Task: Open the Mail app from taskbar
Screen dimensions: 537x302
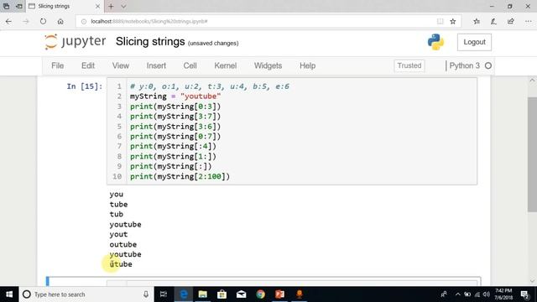Action: [x=241, y=294]
